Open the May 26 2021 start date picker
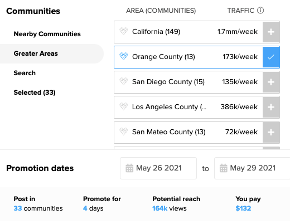290x224 pixels. 158,168
